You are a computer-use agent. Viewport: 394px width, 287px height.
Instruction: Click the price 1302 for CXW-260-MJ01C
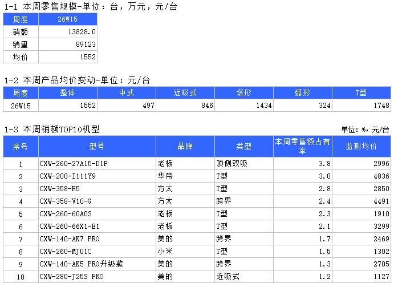(381, 251)
